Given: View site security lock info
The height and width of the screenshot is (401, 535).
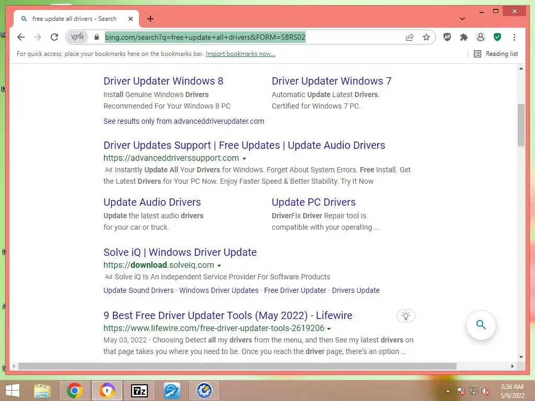Looking at the screenshot, I should click(97, 37).
